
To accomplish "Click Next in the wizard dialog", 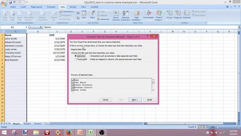I will (x=135, y=100).
